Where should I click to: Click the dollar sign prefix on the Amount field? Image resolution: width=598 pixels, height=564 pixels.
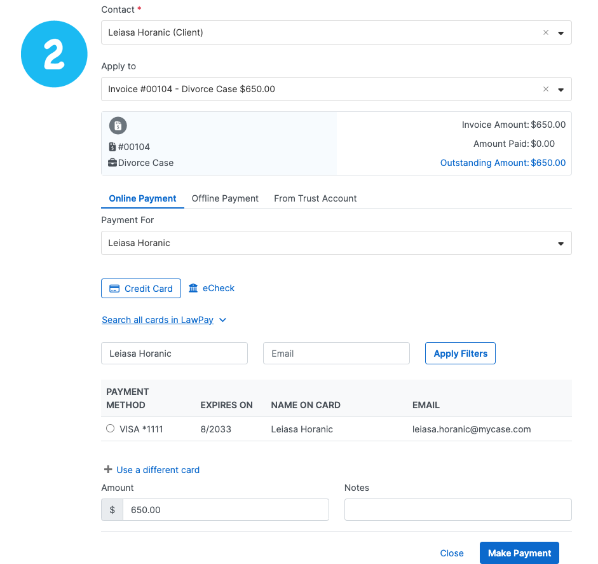point(112,509)
